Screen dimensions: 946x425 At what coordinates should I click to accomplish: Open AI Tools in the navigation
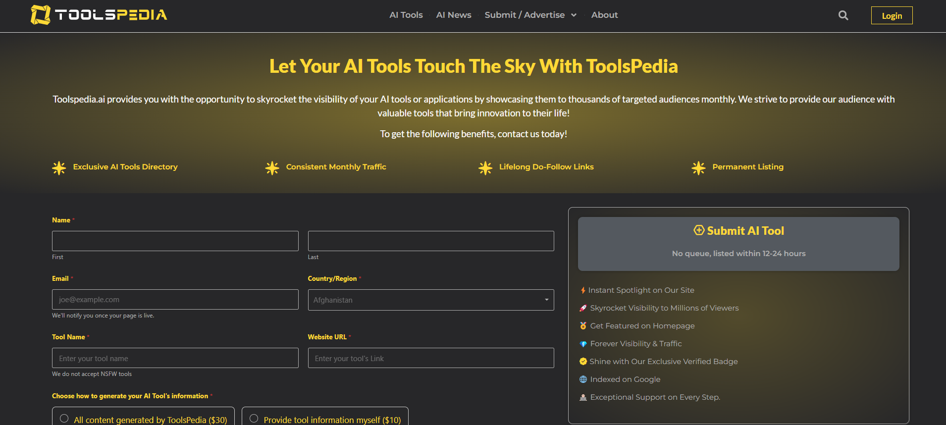pyautogui.click(x=406, y=15)
